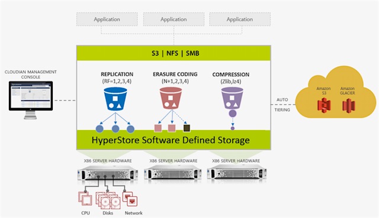Select the rightmost X86 server hardware image
Viewport: 379px width, 218px height.
coord(237,173)
